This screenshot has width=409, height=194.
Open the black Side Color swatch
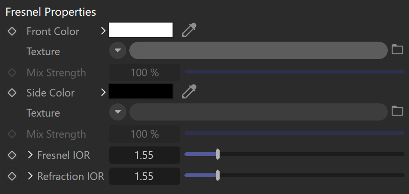point(141,91)
